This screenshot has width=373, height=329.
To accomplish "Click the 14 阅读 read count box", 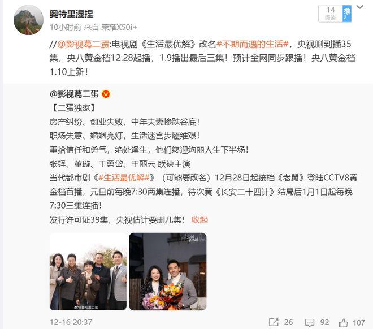I will click(331, 14).
